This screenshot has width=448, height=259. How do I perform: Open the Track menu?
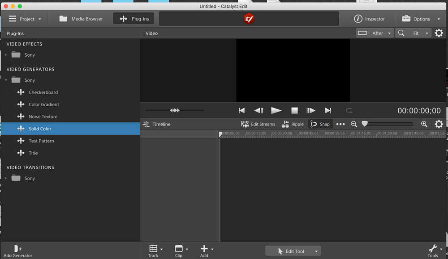point(155,251)
